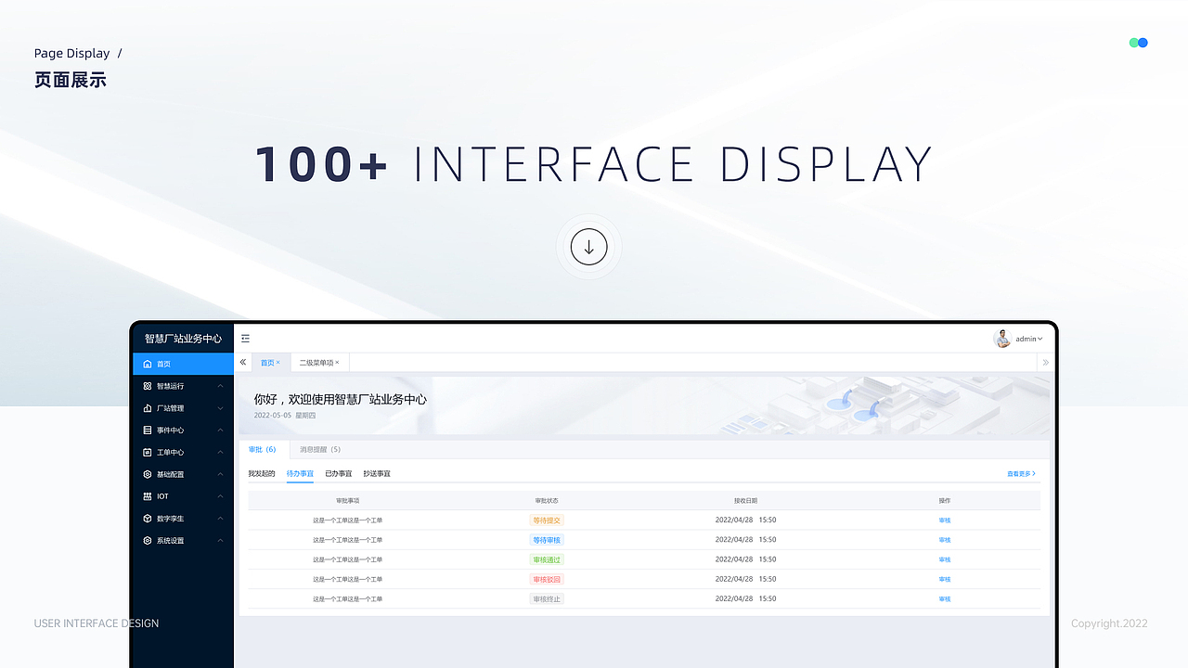Click the IOT sidebar icon
This screenshot has width=1188, height=668.
coord(148,496)
